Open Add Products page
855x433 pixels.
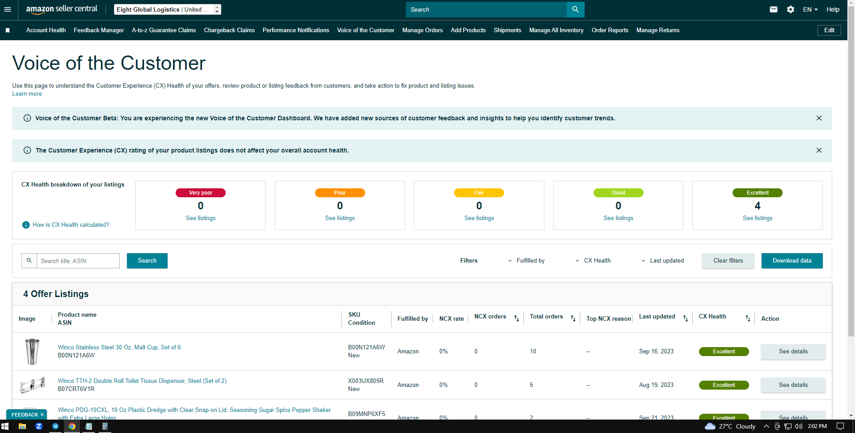tap(468, 30)
